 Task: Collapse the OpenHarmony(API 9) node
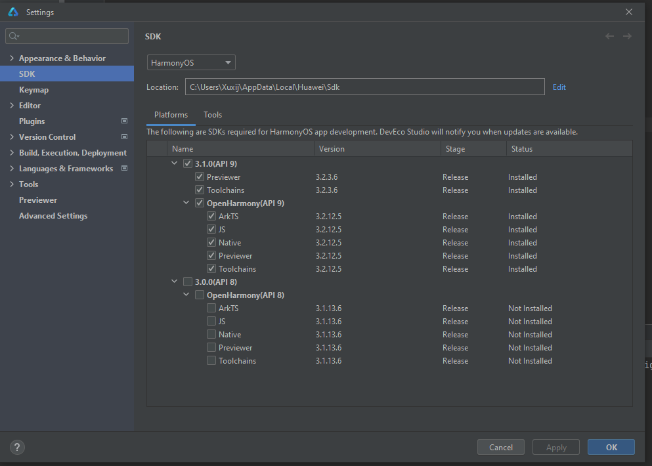tap(186, 203)
